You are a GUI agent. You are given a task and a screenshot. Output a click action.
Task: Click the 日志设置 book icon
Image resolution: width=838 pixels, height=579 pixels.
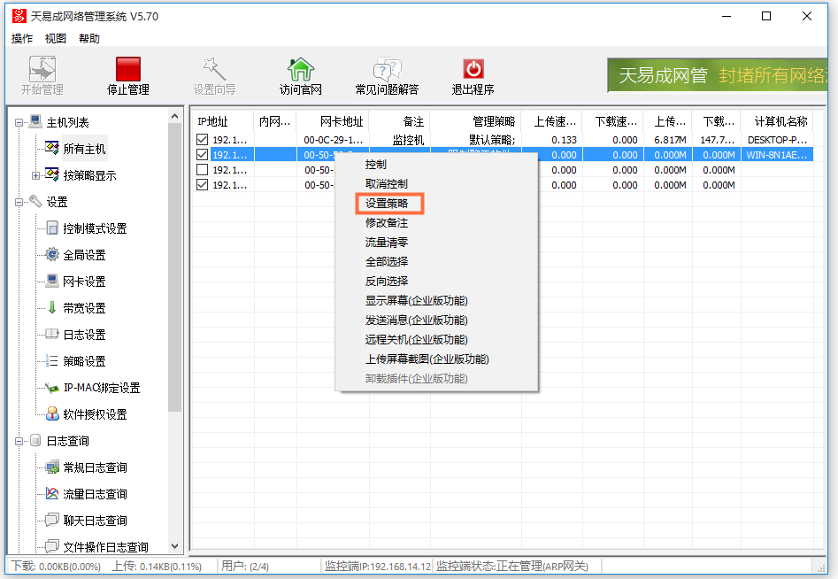pos(52,334)
